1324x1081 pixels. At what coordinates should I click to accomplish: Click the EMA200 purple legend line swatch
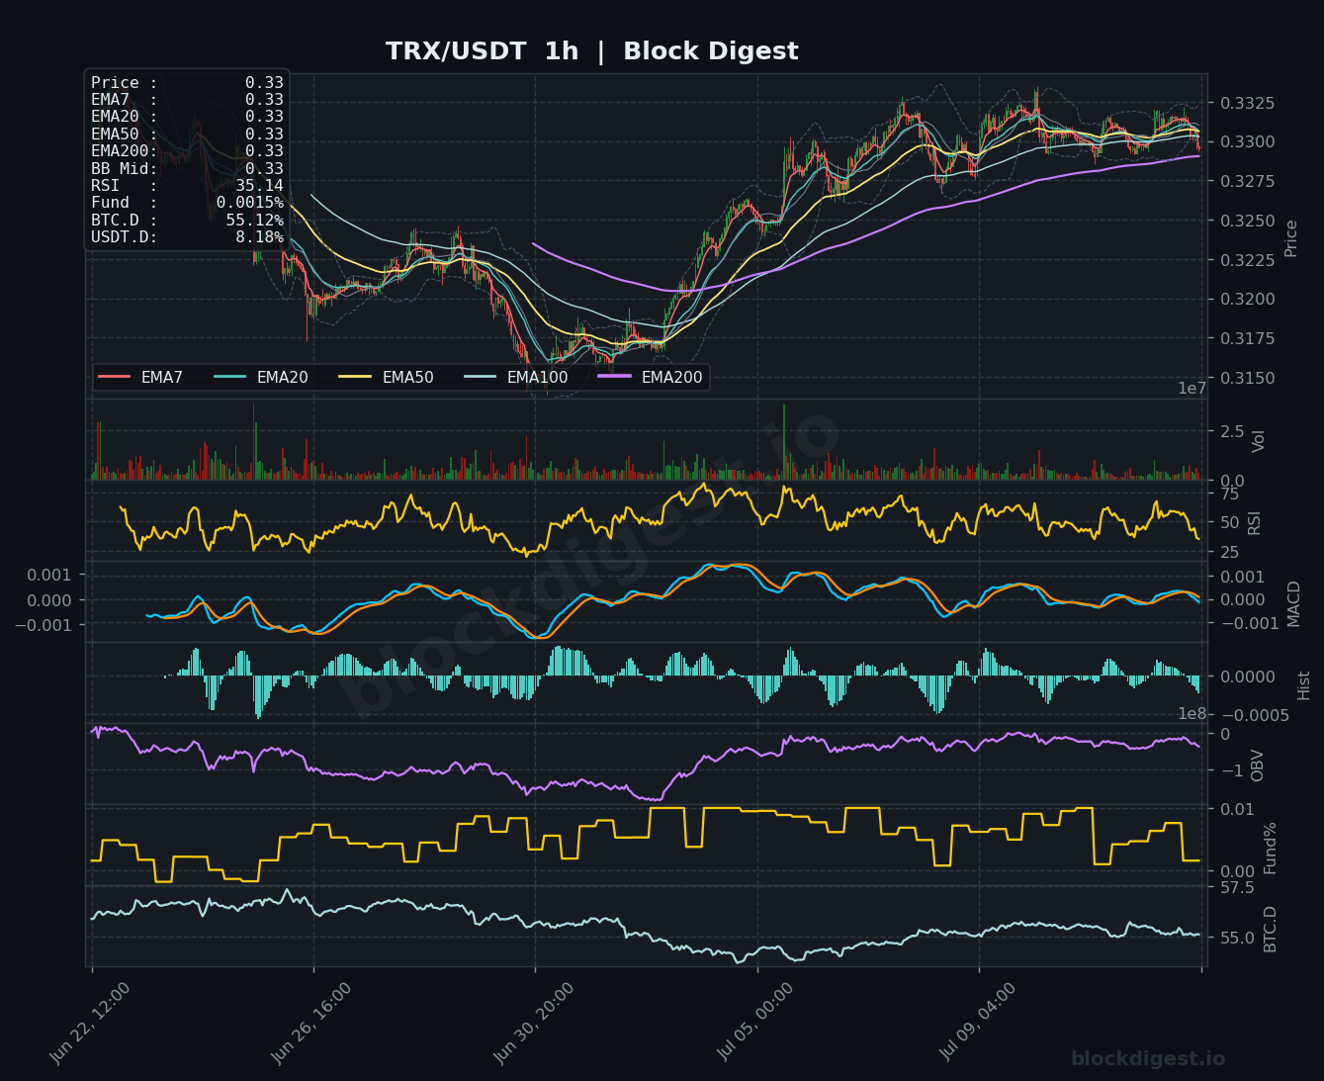click(x=614, y=377)
